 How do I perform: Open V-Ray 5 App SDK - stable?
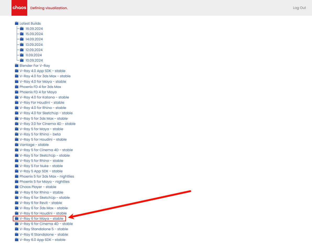click(41, 171)
